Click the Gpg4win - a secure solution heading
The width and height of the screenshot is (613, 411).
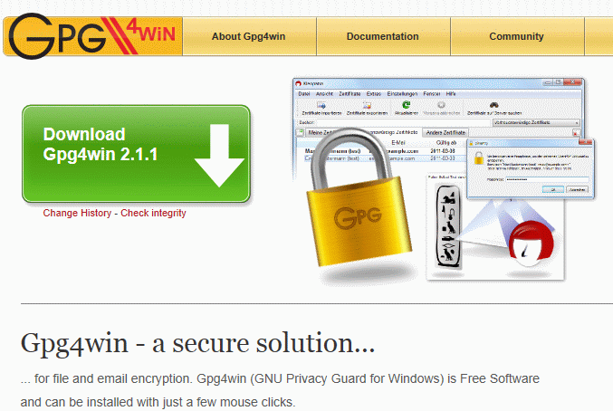(x=197, y=343)
